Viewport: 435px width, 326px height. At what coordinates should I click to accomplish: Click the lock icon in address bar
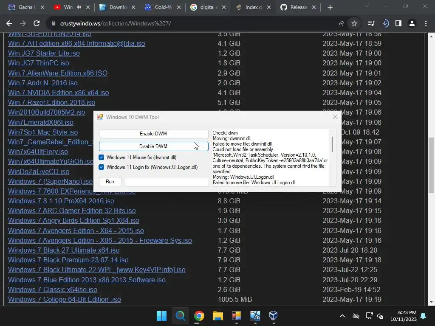point(54,24)
